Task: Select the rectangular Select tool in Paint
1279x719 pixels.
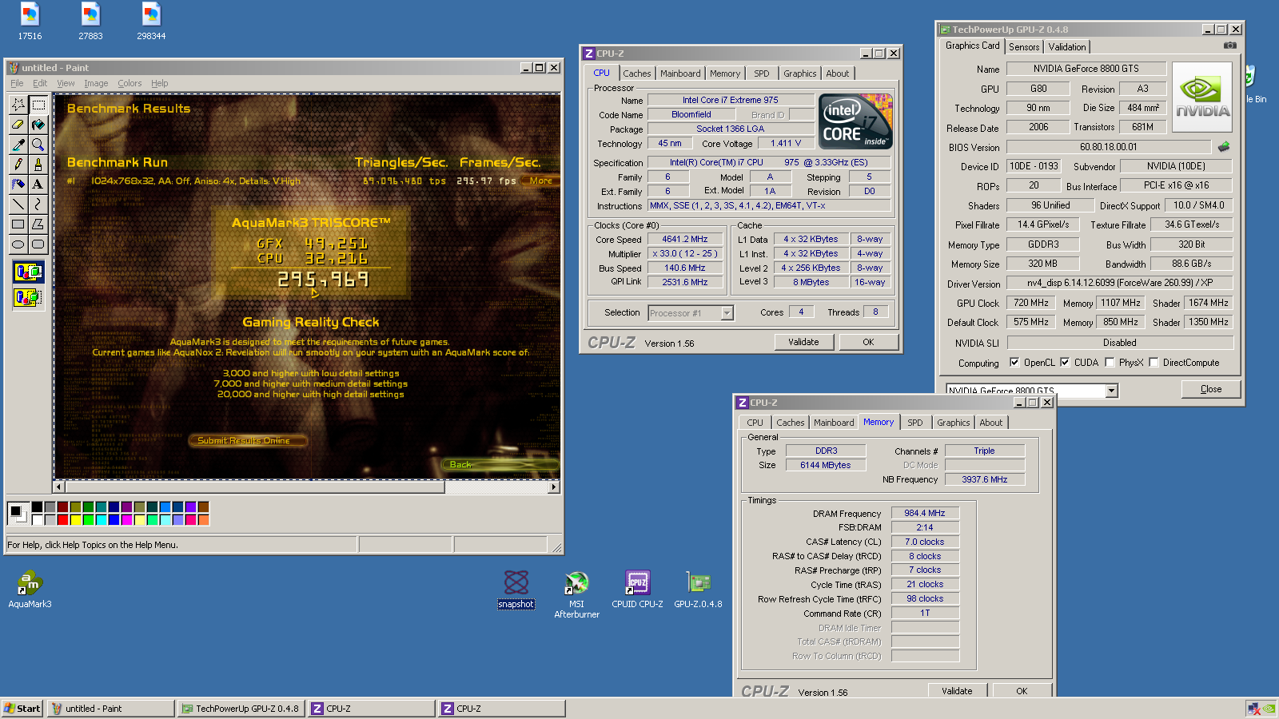Action: point(38,105)
